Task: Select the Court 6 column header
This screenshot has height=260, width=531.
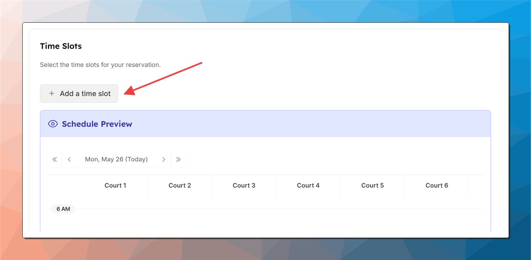Action: pyautogui.click(x=437, y=186)
